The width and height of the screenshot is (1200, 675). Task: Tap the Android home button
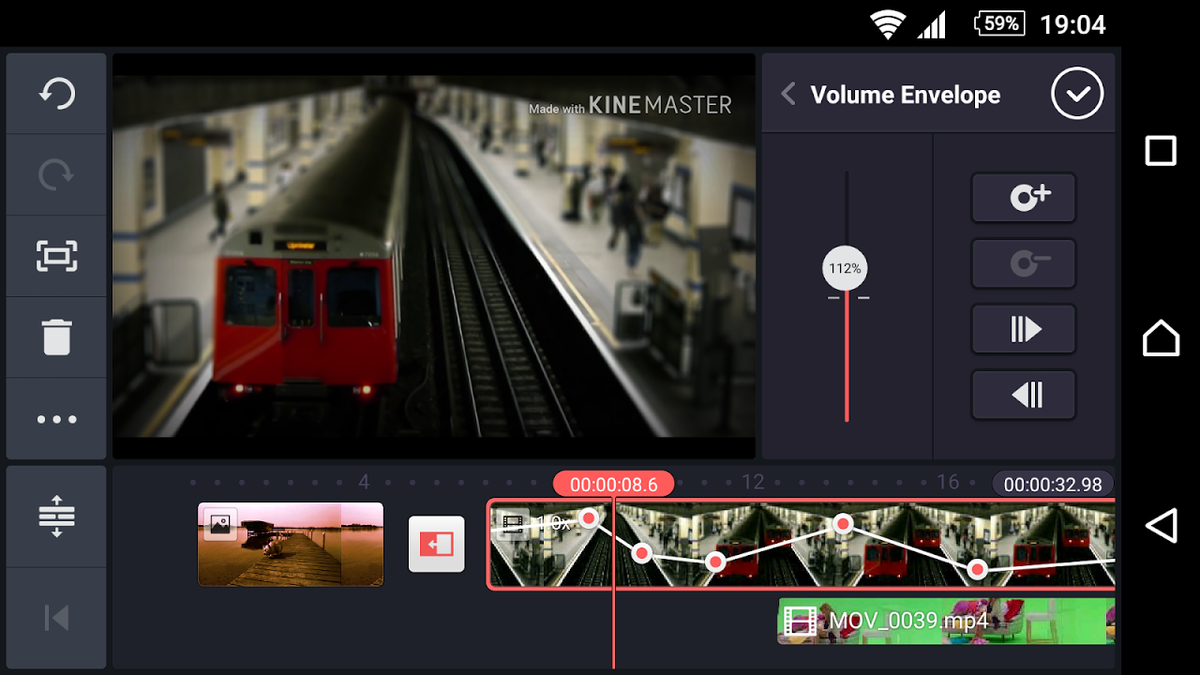tap(1161, 337)
